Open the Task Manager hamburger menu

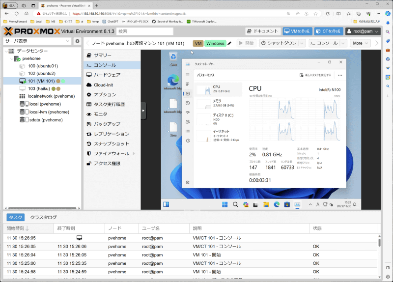(188, 75)
